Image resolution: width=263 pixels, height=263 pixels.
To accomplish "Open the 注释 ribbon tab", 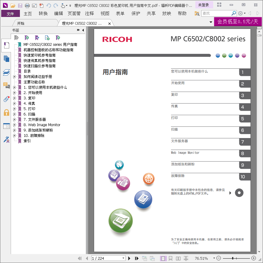I will pos(89,14).
